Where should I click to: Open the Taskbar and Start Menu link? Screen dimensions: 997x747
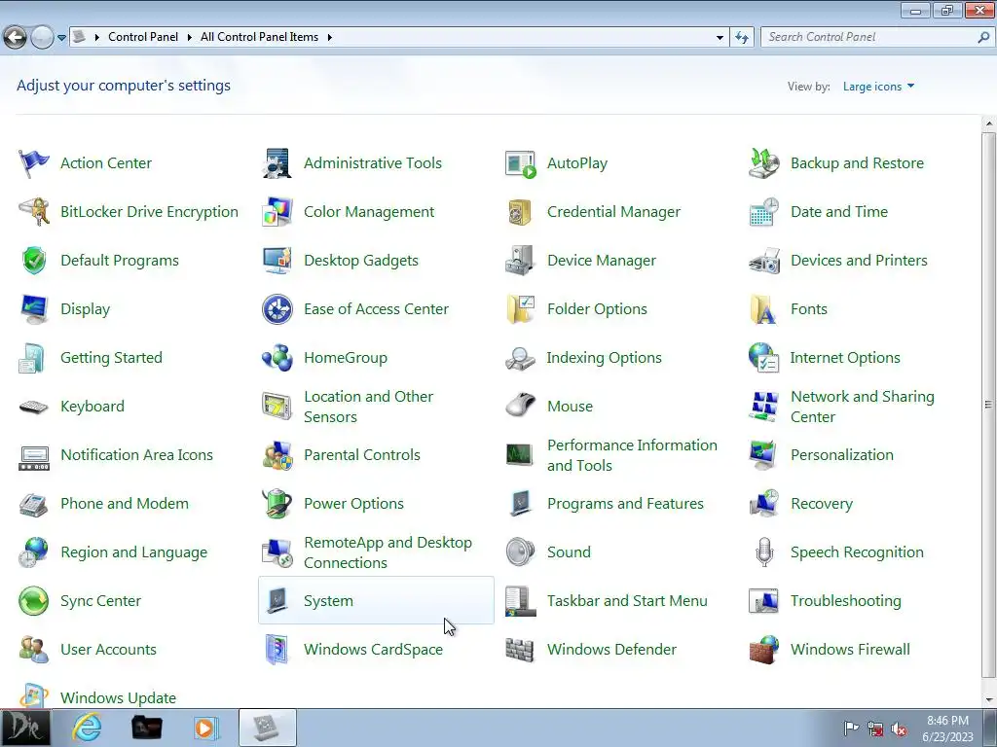click(627, 601)
